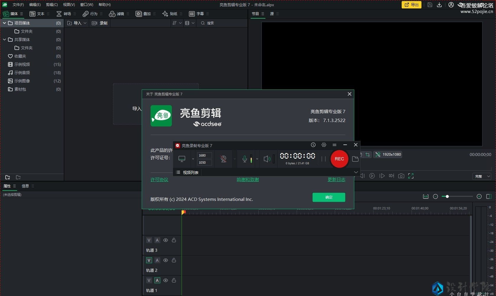Click the download icon in title bar
Viewport: 496px width, 296px height.
439,5
